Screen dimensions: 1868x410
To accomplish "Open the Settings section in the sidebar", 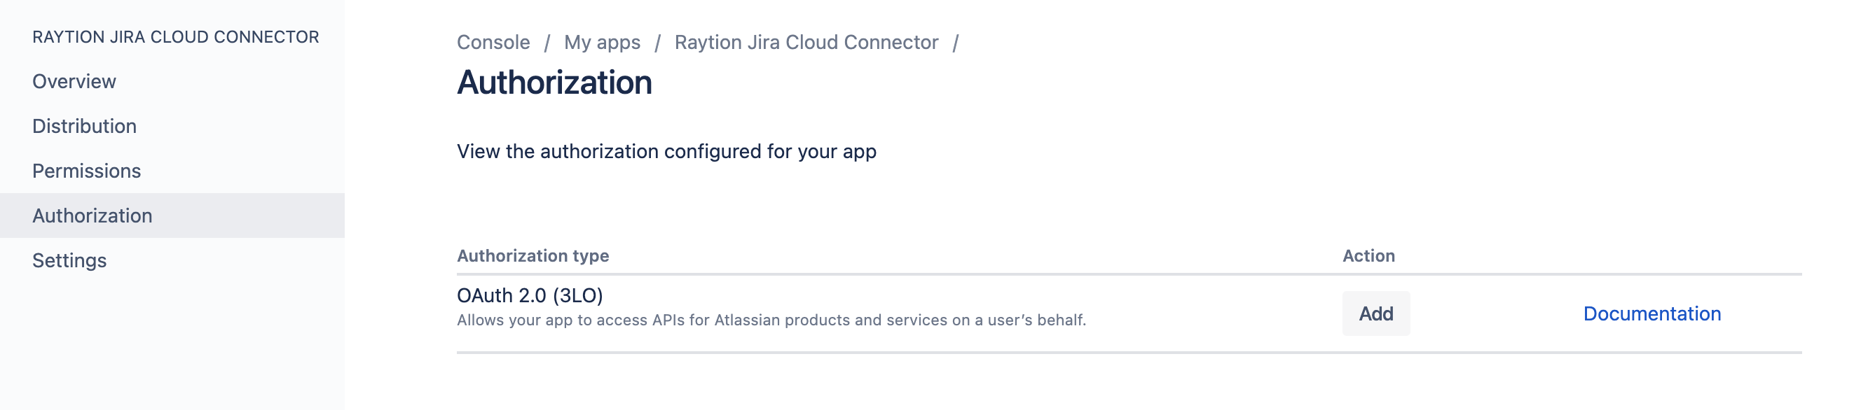I will pyautogui.click(x=69, y=260).
